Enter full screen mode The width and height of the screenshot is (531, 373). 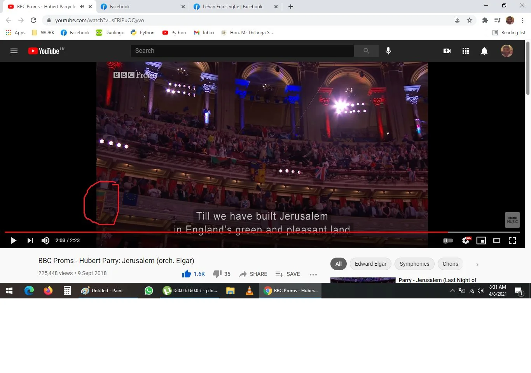click(x=512, y=241)
